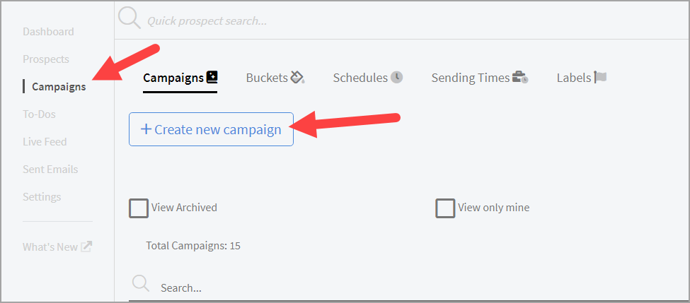Go to Dashboard in the sidebar

click(48, 32)
